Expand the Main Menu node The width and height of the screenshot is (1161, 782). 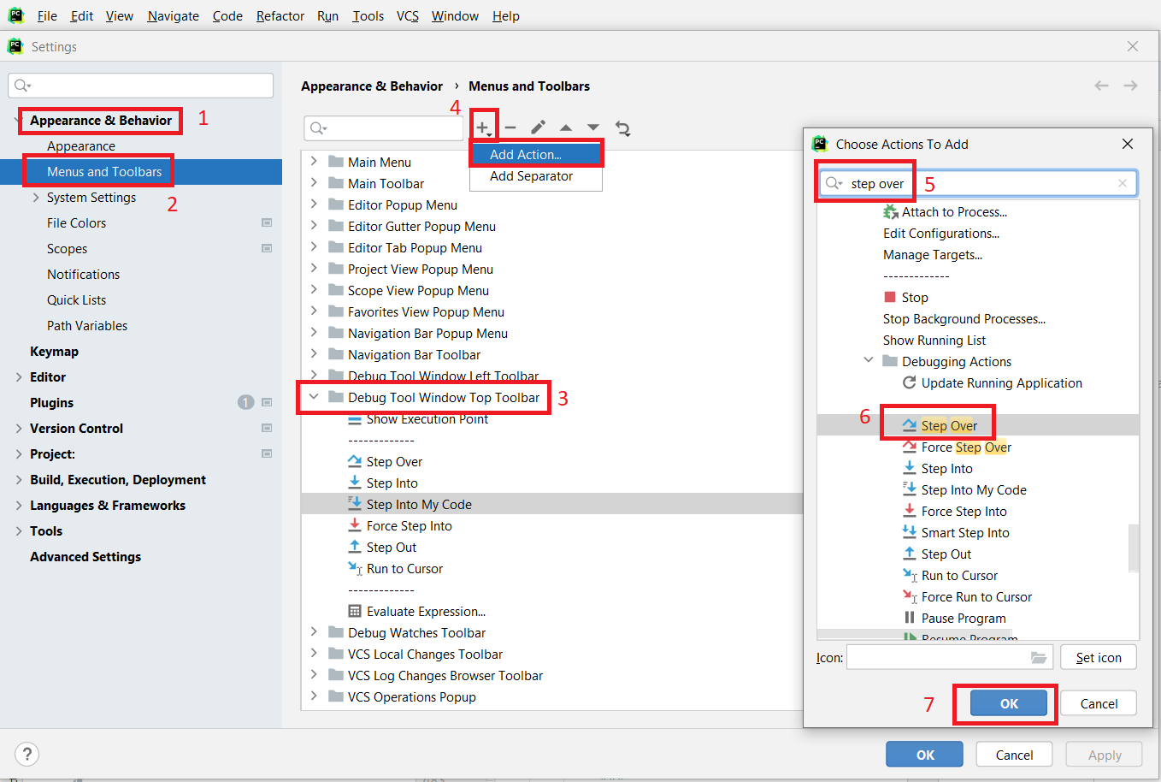coord(314,162)
